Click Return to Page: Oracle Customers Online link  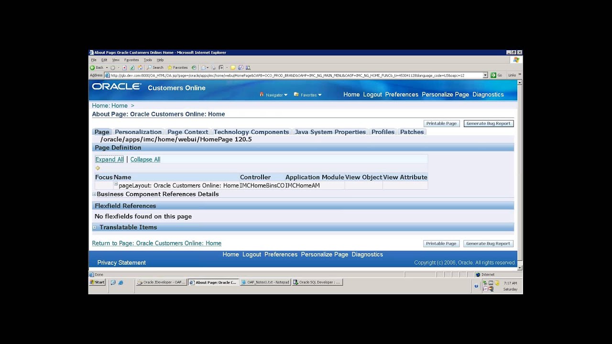tap(156, 243)
